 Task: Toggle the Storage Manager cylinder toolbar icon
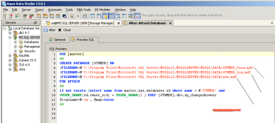click(105, 16)
